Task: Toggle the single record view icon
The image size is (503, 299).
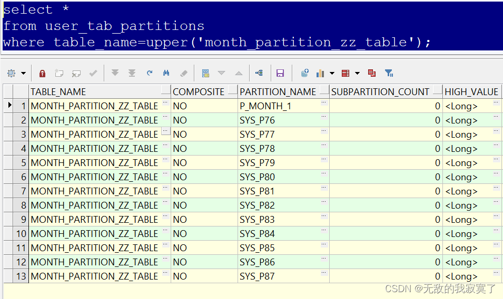Action: click(x=205, y=74)
